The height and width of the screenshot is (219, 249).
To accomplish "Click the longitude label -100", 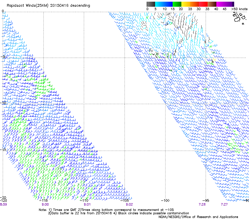I will point(165,200).
